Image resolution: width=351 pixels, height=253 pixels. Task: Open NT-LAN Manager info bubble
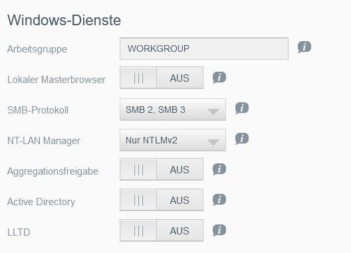(x=242, y=139)
